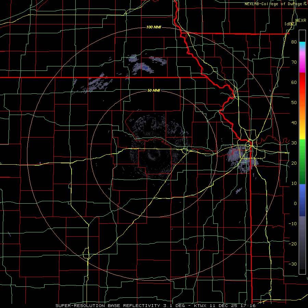308x308 pixels.
Task: Click the NEXR label above the color scale
Action: tap(301, 21)
